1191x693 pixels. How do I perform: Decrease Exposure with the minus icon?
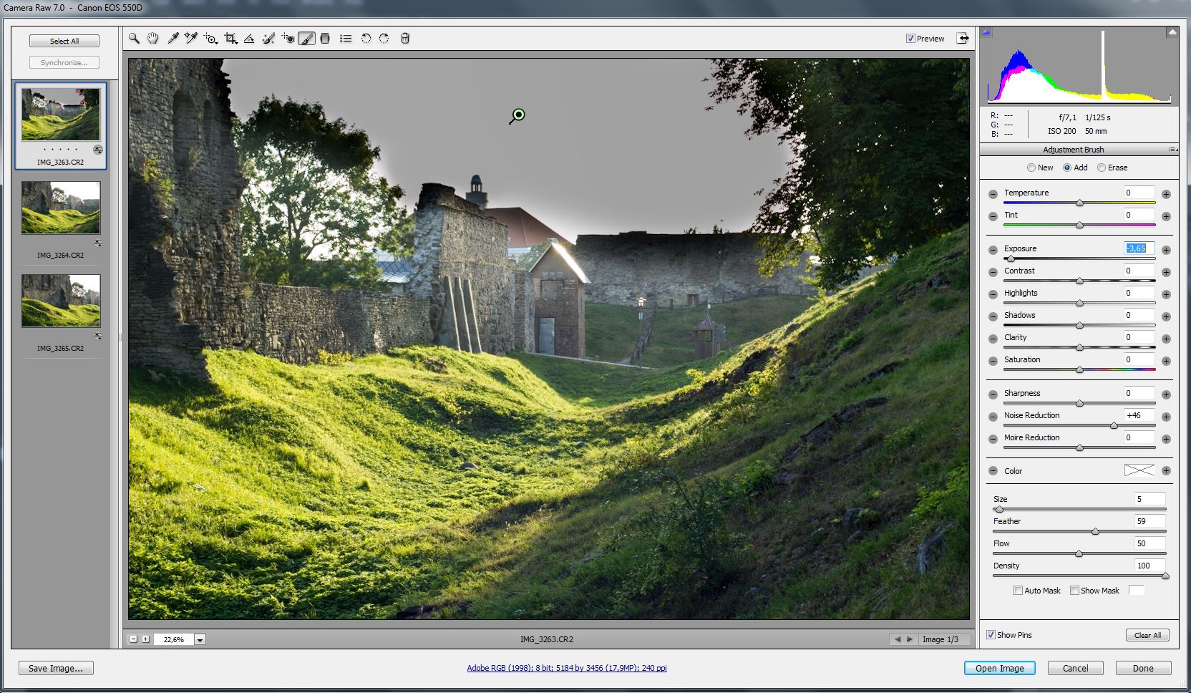point(993,250)
